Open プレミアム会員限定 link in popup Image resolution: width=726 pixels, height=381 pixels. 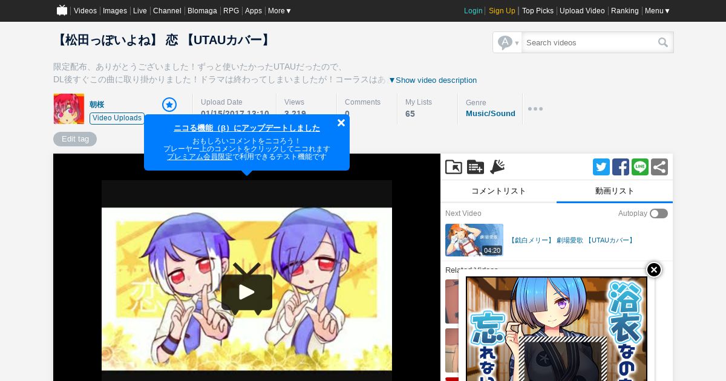(200, 157)
